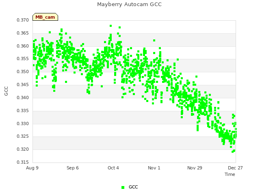Click the 0.315 y-axis tick label
This screenshot has height=195, width=260.
(x=23, y=162)
